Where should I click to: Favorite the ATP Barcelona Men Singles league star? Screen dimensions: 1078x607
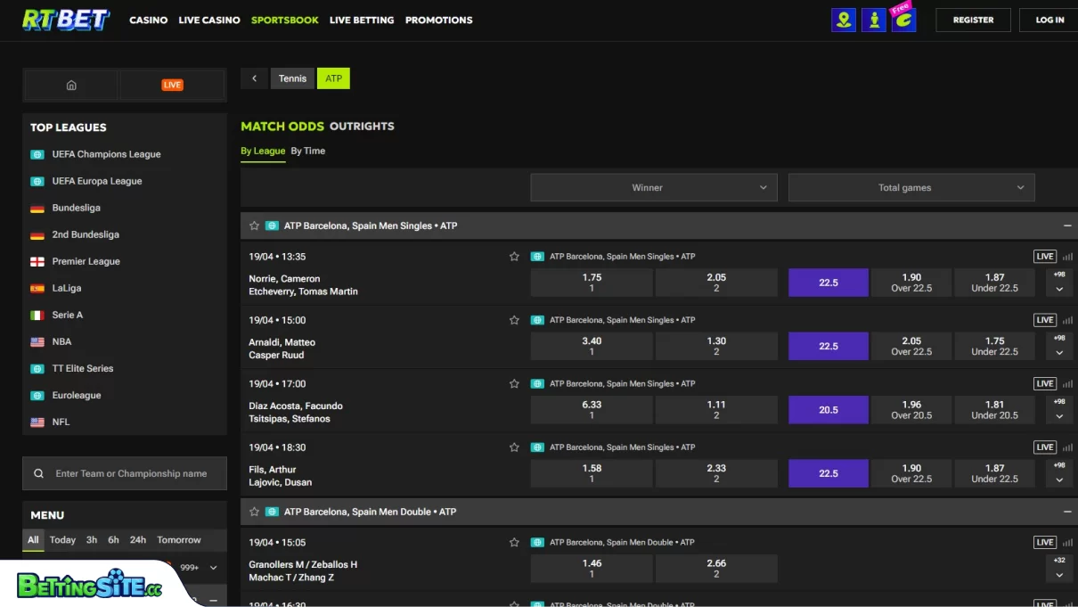tap(255, 226)
